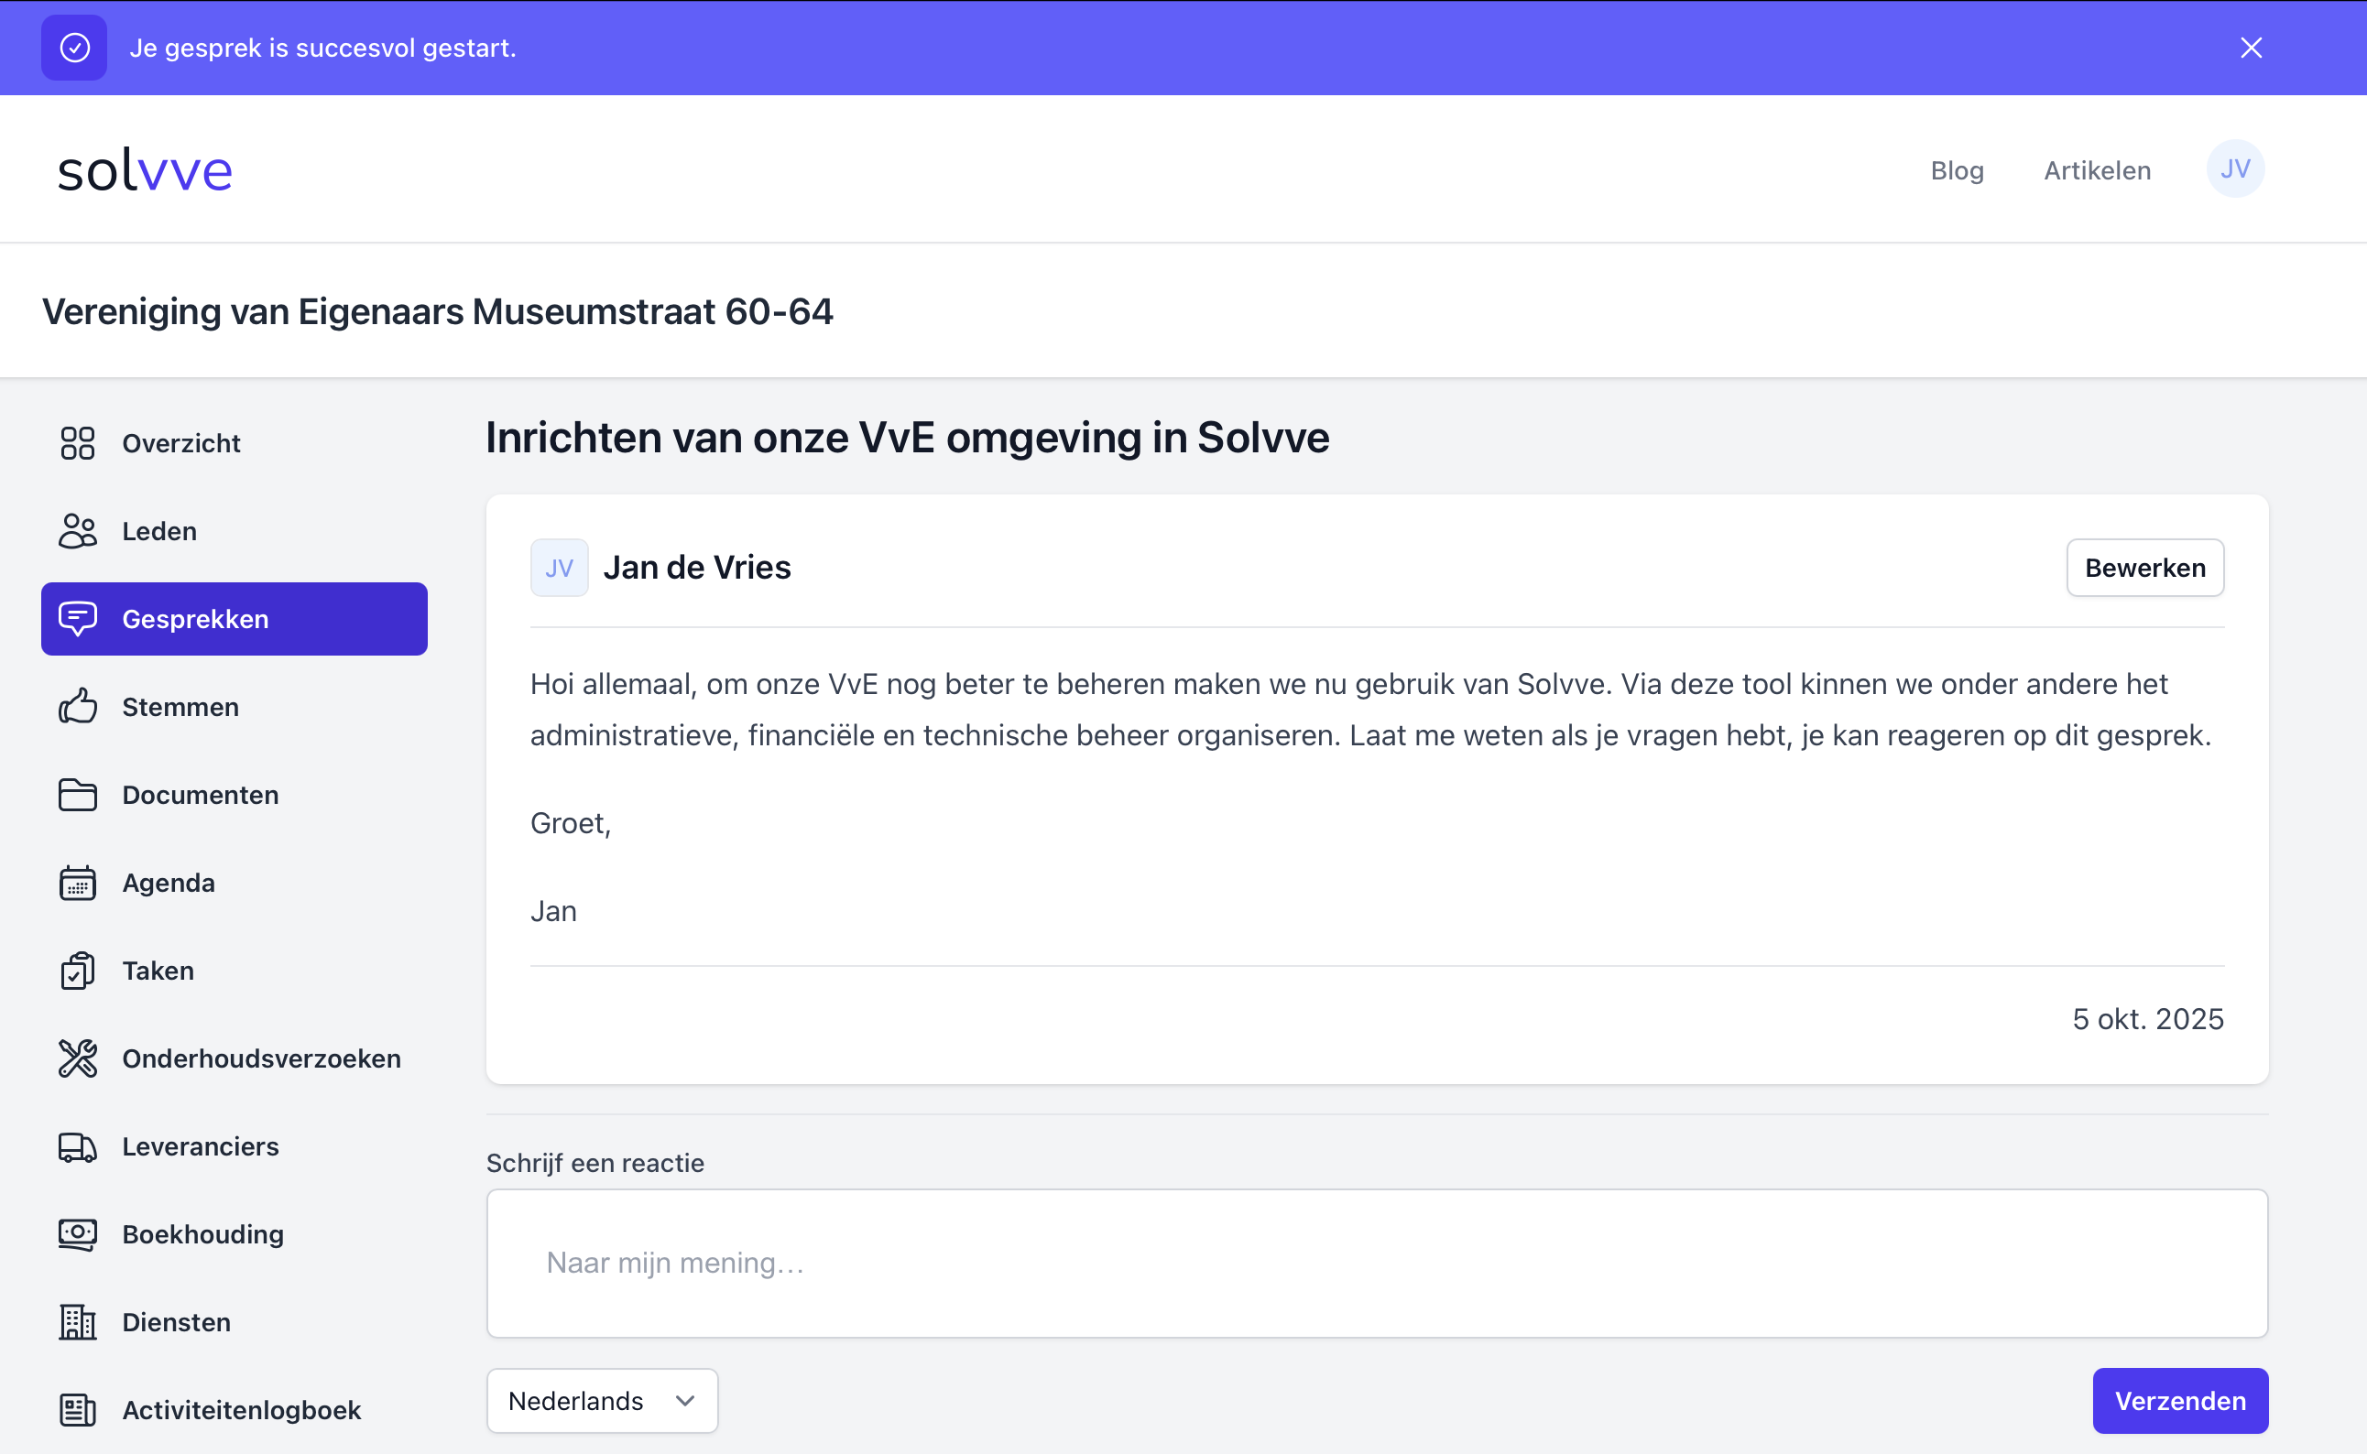
Task: Click the Documenten folder icon
Action: (77, 796)
